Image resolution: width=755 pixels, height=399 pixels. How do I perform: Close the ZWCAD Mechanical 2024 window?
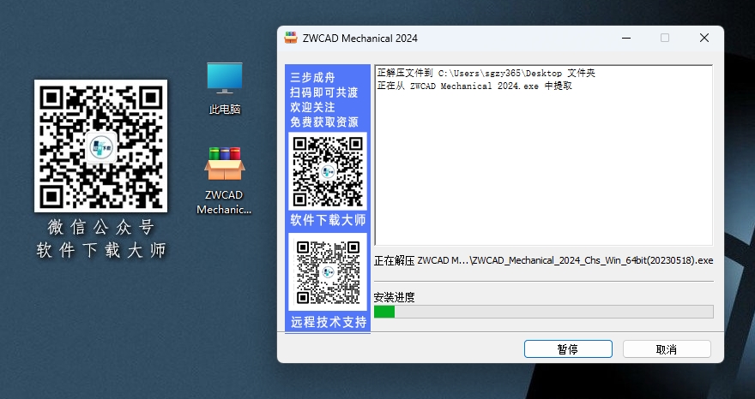[x=704, y=38]
